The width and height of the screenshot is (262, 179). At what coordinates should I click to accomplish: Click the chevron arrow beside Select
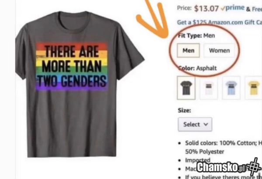pyautogui.click(x=206, y=124)
